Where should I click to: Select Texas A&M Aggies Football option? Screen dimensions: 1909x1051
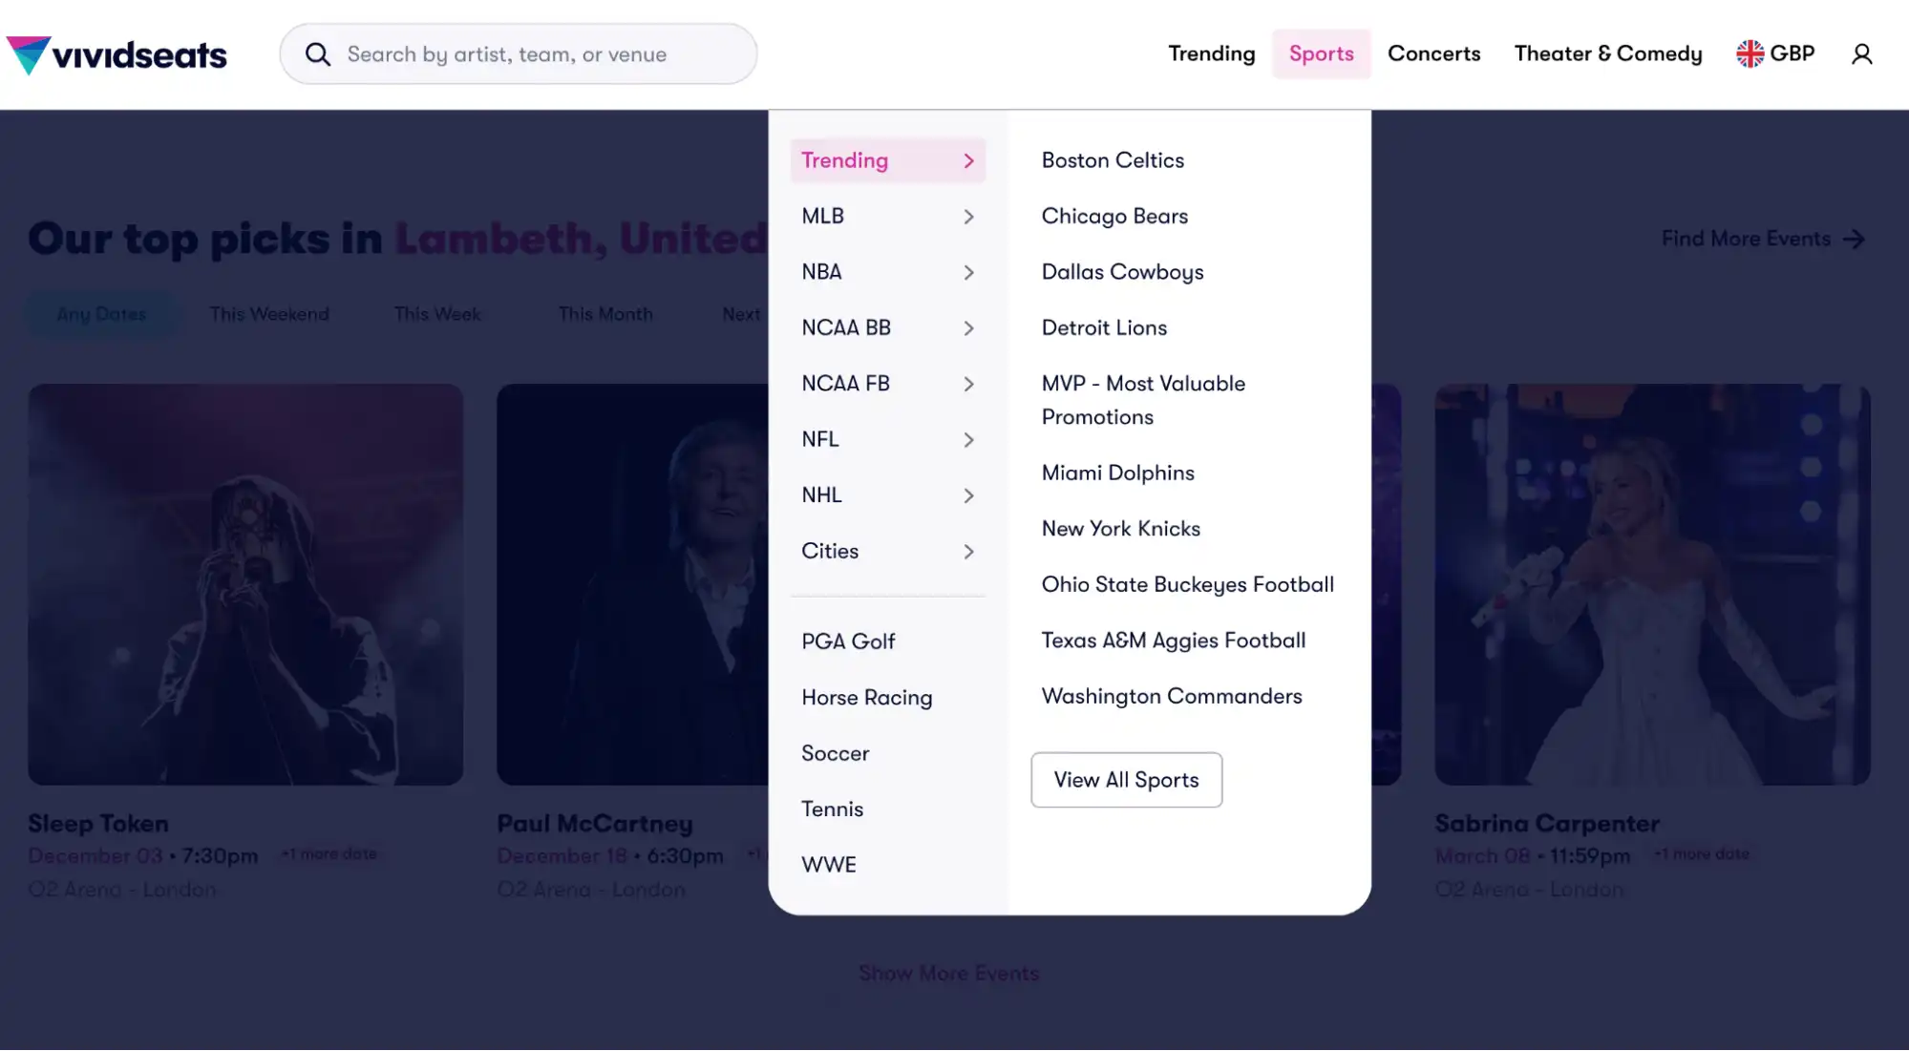[x=1173, y=641]
